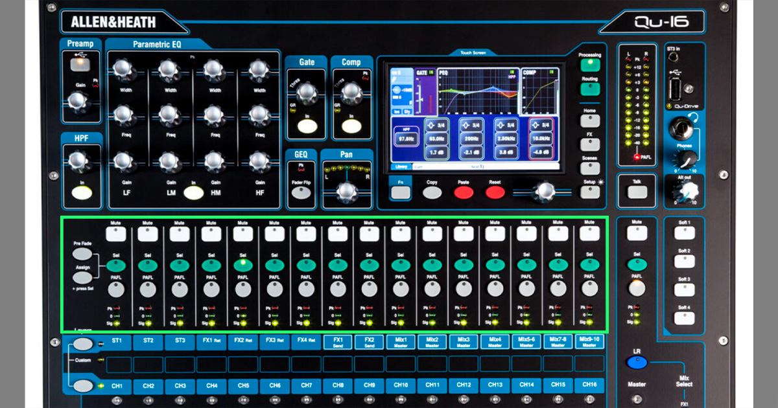The height and width of the screenshot is (408, 778).
Task: Adjust the HM Gain knob
Action: pos(215,162)
